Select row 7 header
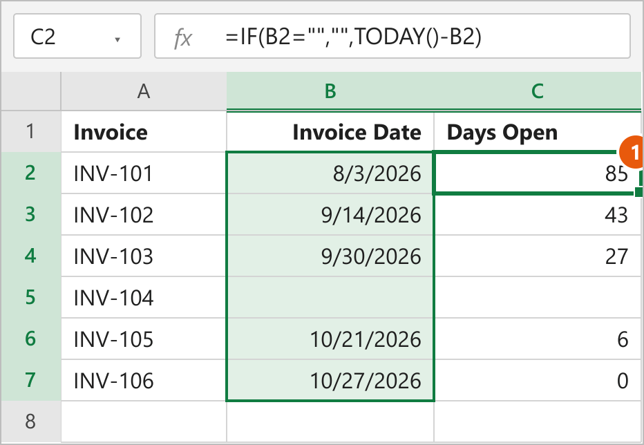The height and width of the screenshot is (445, 644). click(x=31, y=380)
